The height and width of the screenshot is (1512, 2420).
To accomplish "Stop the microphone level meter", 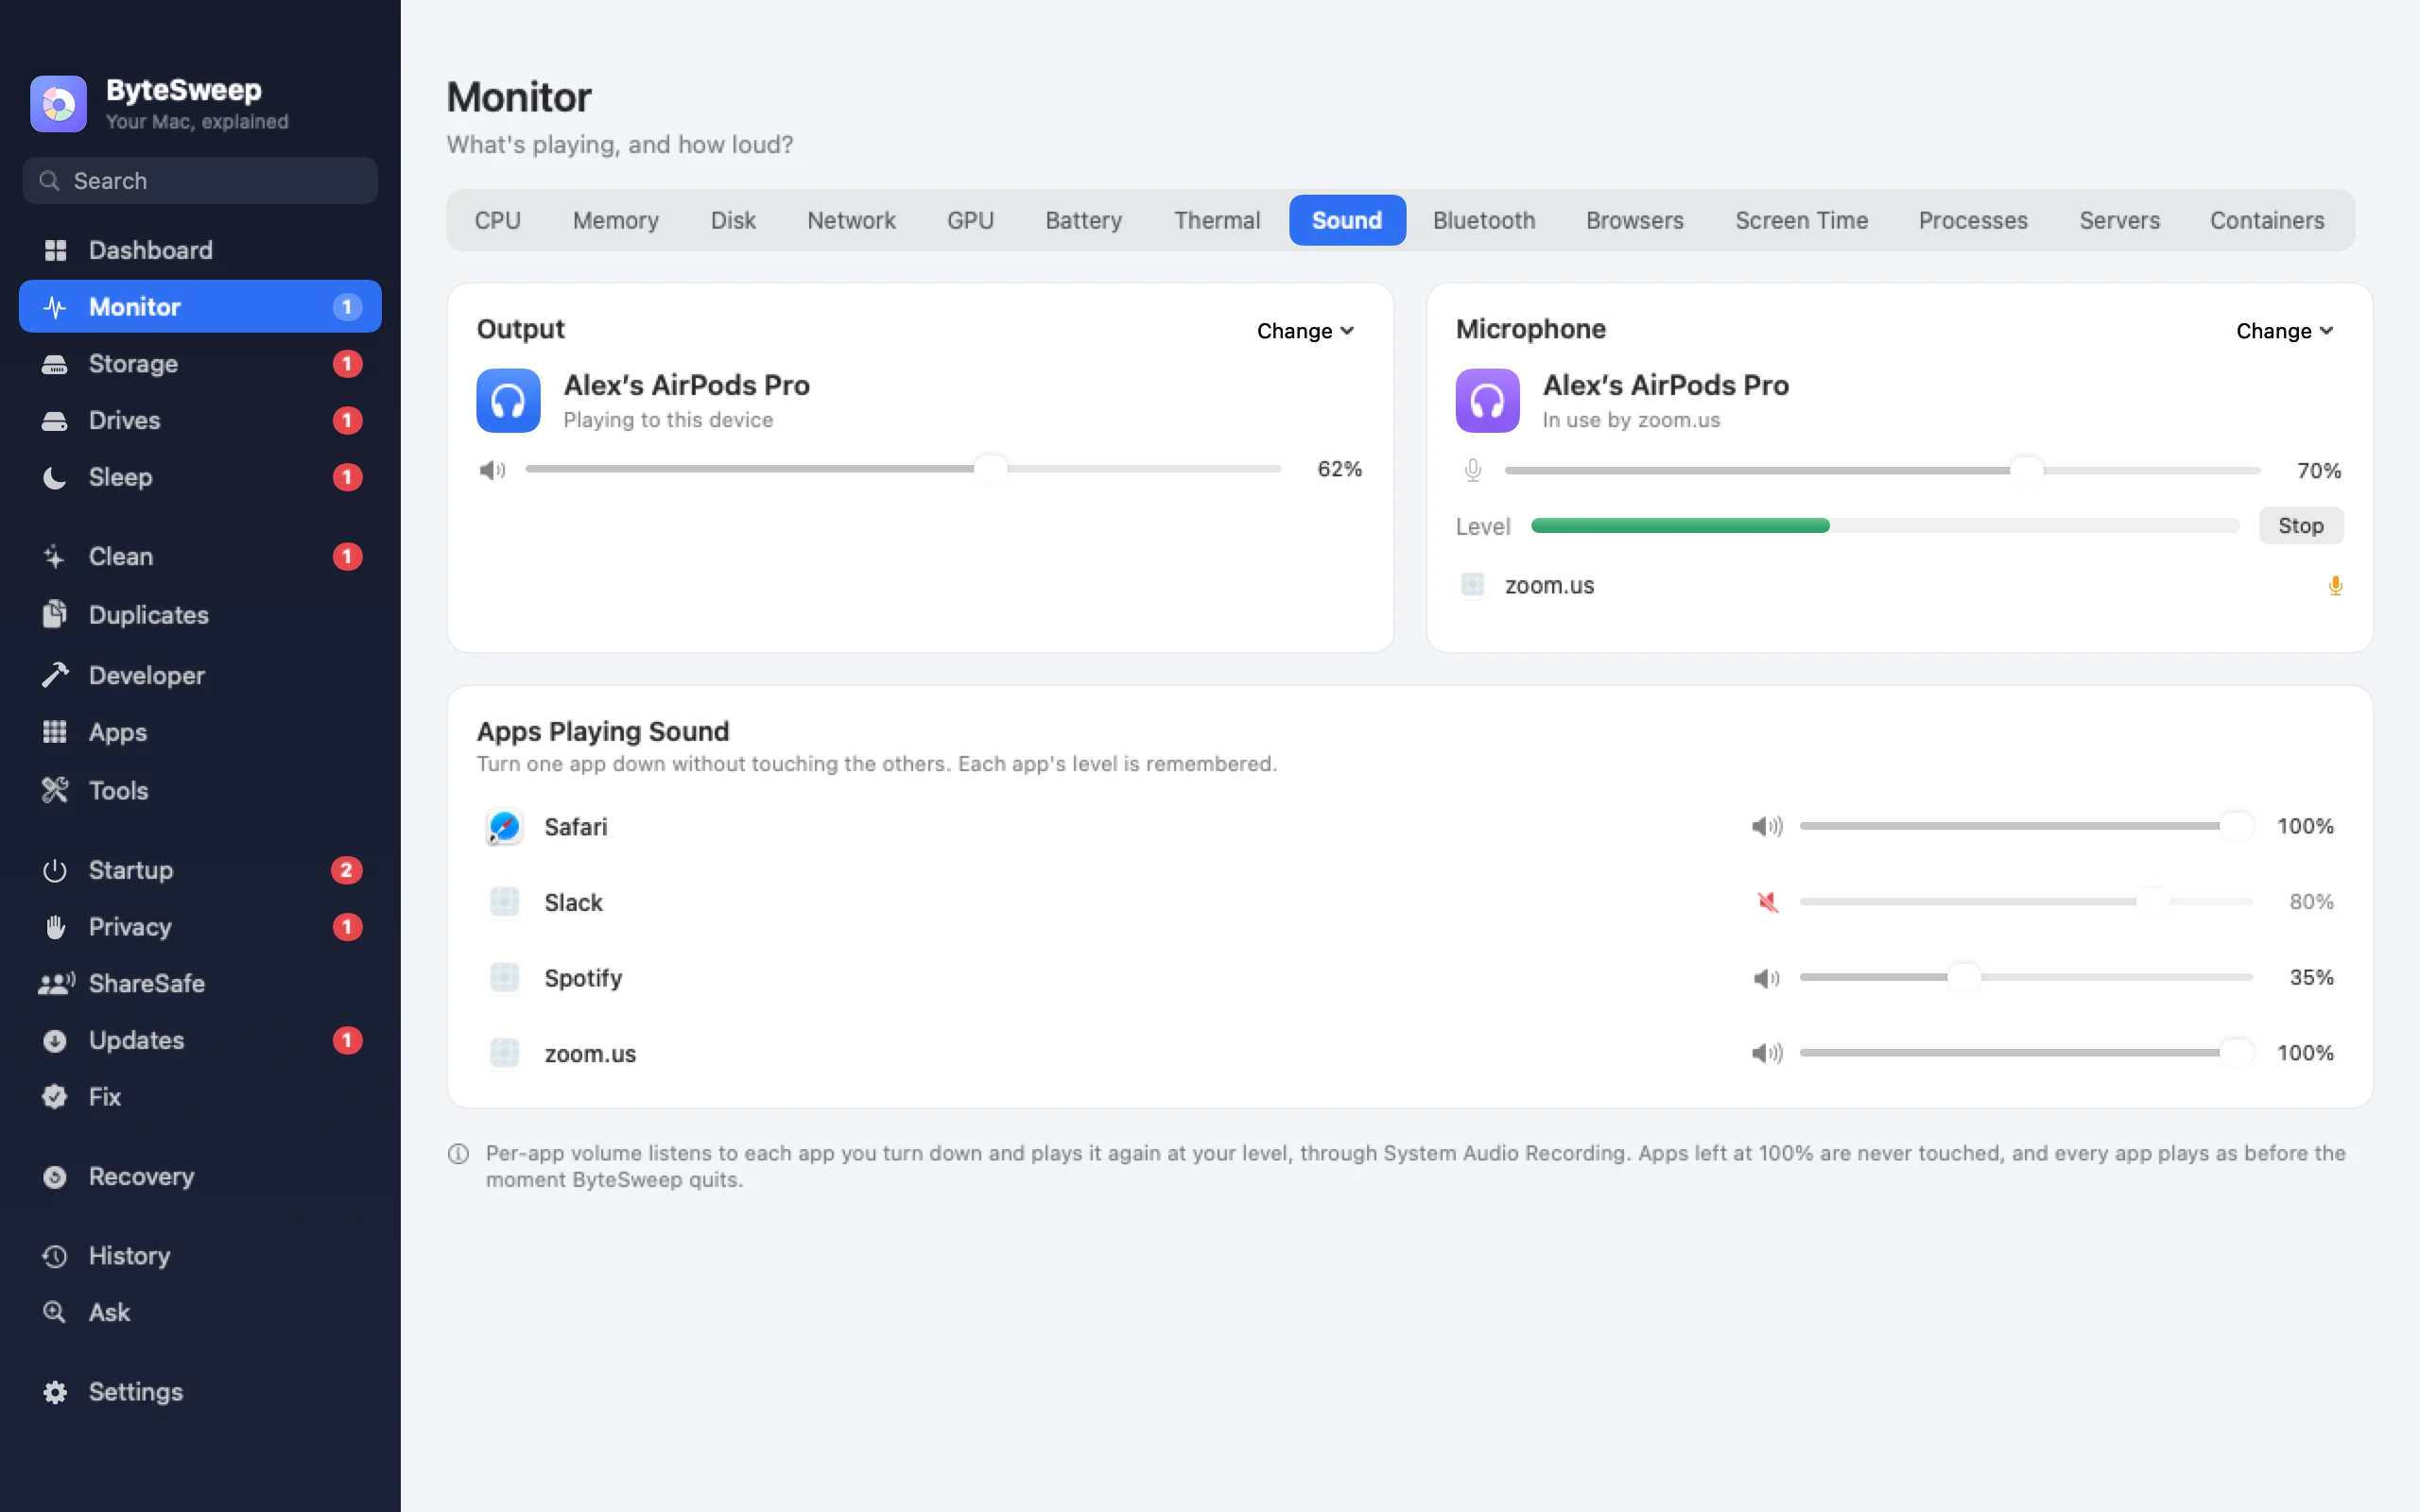I will pyautogui.click(x=2300, y=526).
